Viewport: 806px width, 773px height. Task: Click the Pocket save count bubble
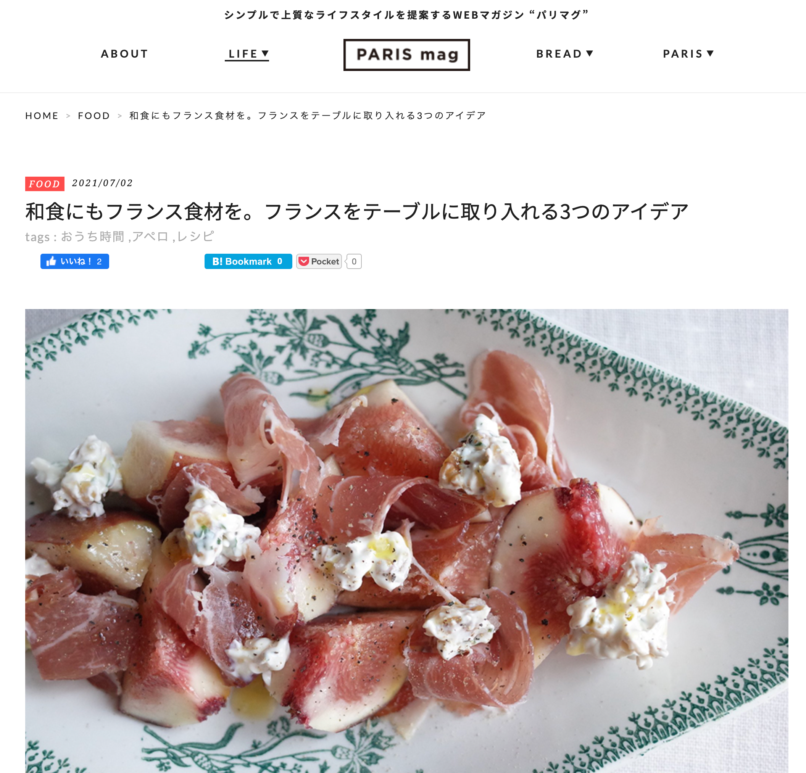tap(354, 261)
